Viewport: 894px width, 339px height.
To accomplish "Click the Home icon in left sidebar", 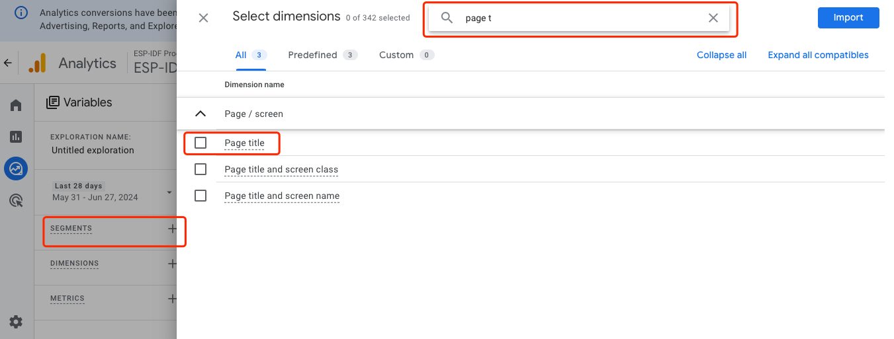I will point(16,105).
